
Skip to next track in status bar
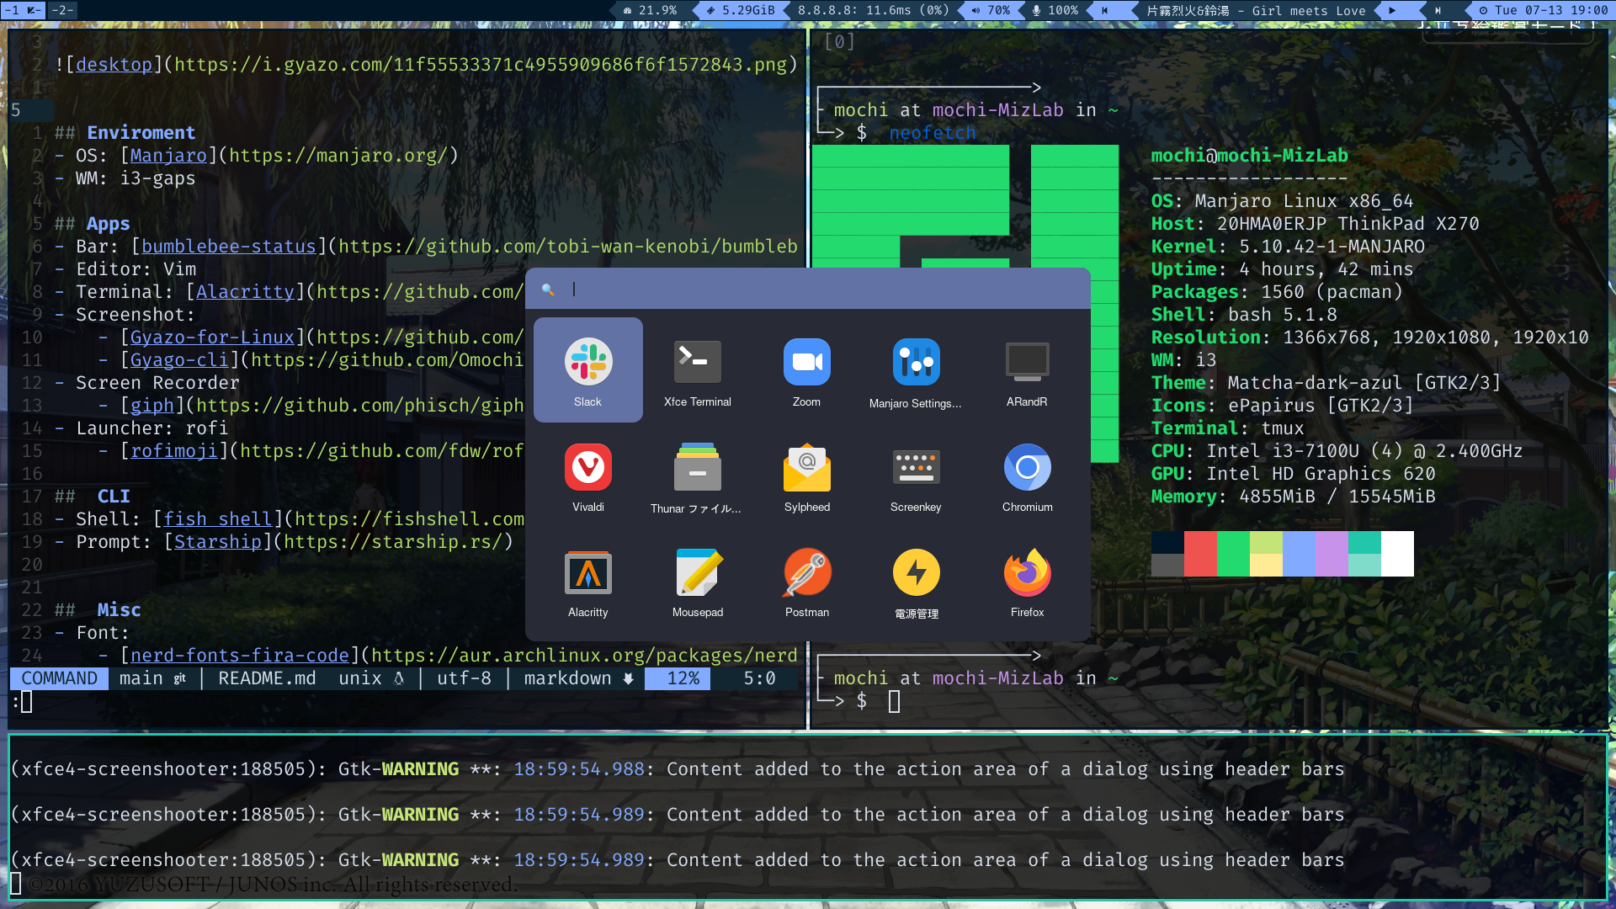tap(1438, 10)
